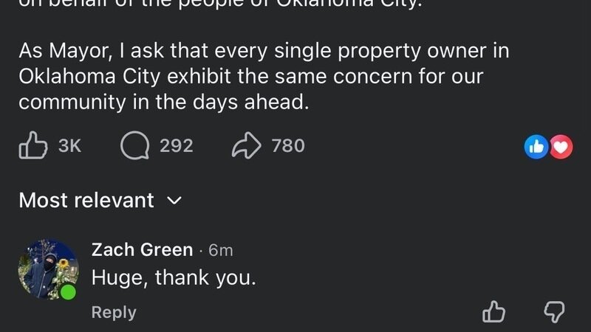This screenshot has width=591, height=332.
Task: Open the Most relevant comment sort menu
Action: [86, 200]
